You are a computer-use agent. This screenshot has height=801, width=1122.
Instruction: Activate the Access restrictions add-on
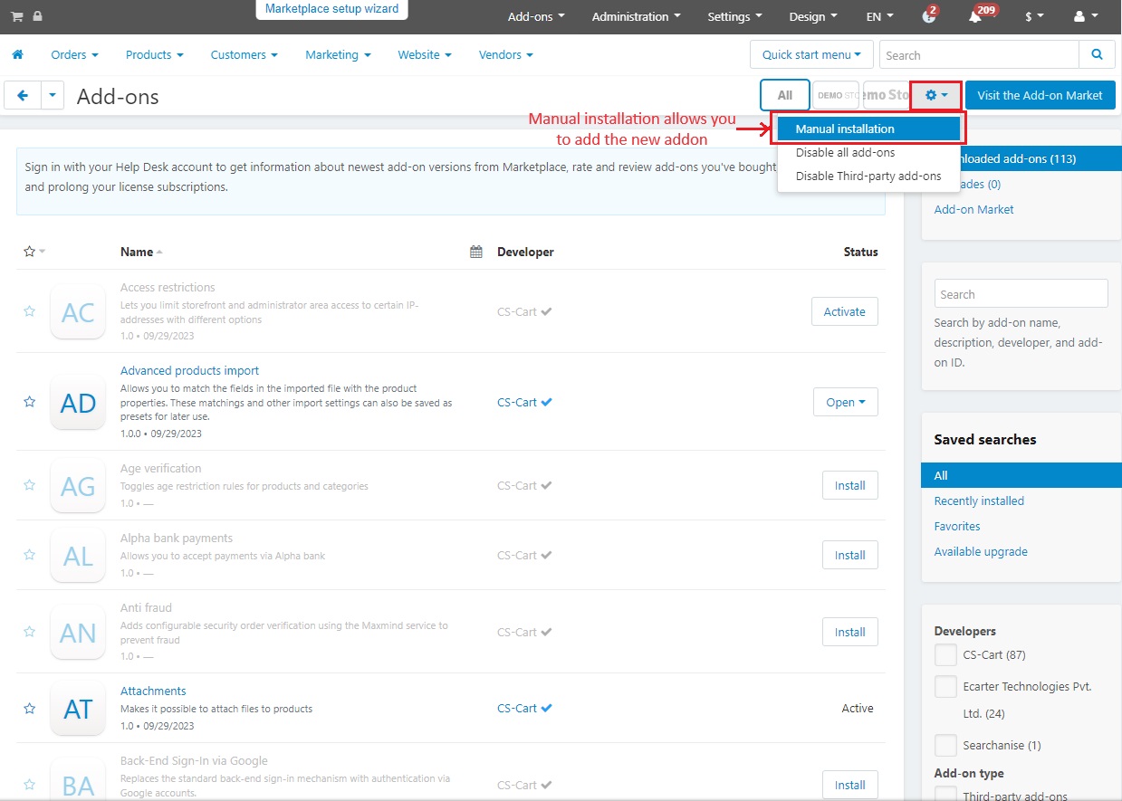click(x=844, y=311)
